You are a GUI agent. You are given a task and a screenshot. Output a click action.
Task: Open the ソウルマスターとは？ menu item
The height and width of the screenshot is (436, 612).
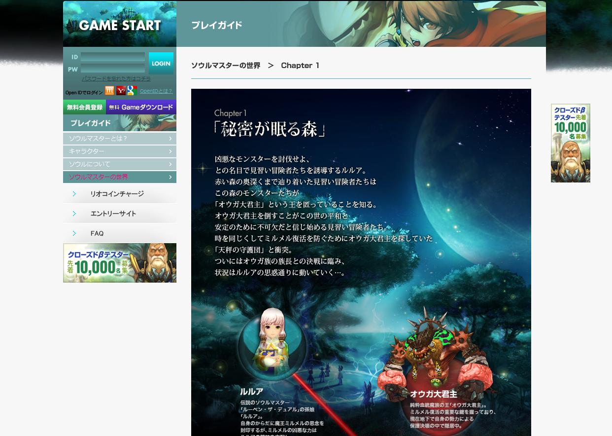(120, 139)
